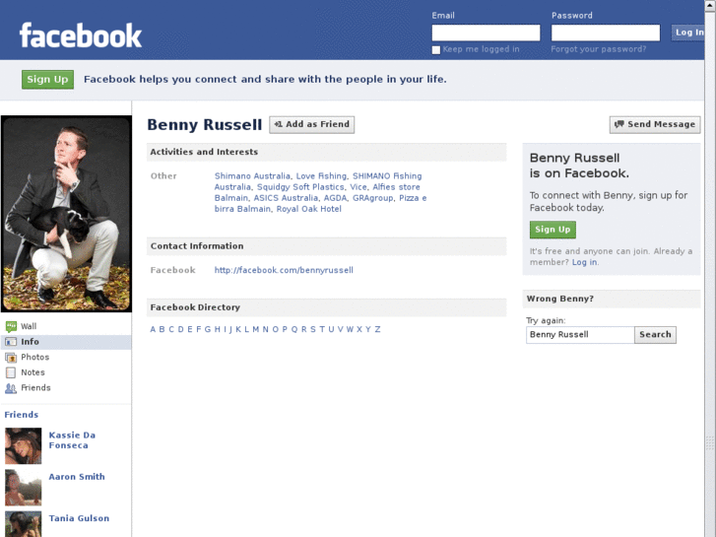
Task: Click Aaron Smith's thumbnail photo
Action: click(x=24, y=488)
